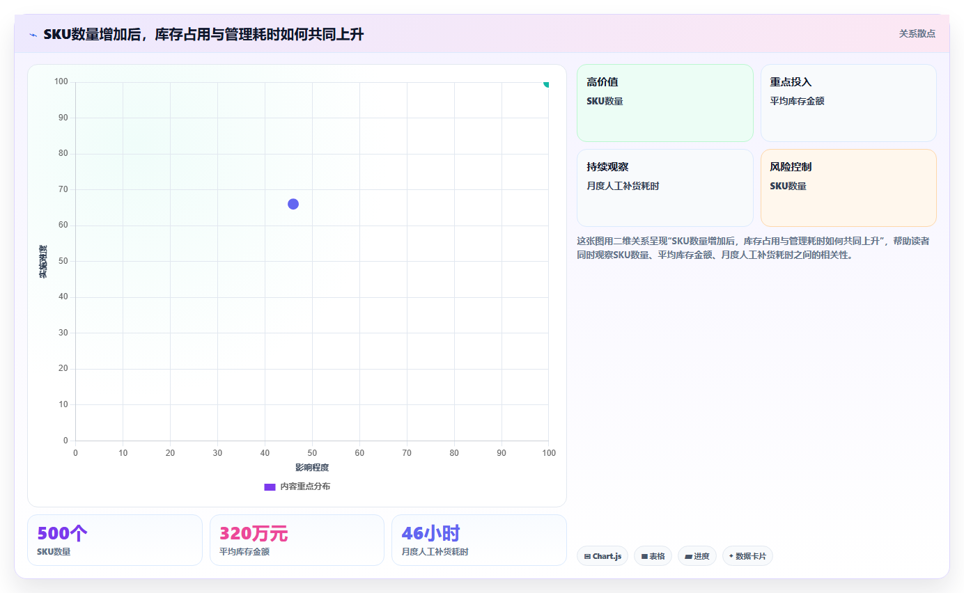Click the SKU数量 text in 高价值

[x=605, y=102]
